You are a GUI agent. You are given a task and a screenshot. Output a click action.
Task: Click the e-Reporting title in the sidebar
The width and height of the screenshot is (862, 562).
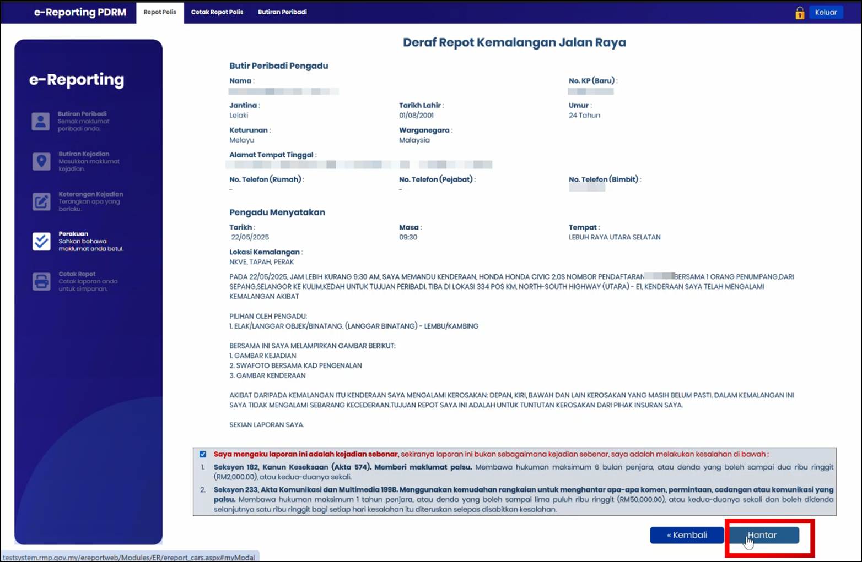pos(77,80)
